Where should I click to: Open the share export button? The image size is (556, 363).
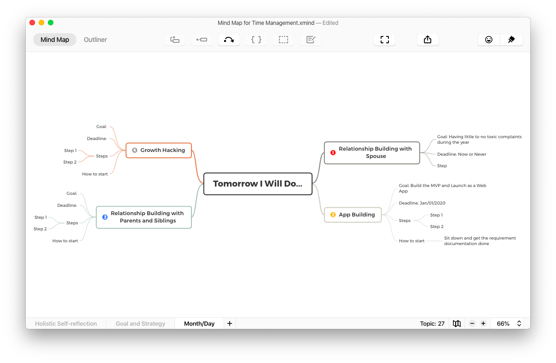(x=428, y=40)
